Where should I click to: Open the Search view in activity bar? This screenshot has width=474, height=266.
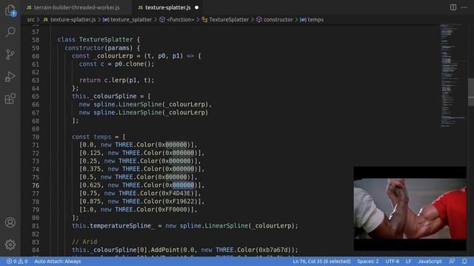(x=10, y=32)
